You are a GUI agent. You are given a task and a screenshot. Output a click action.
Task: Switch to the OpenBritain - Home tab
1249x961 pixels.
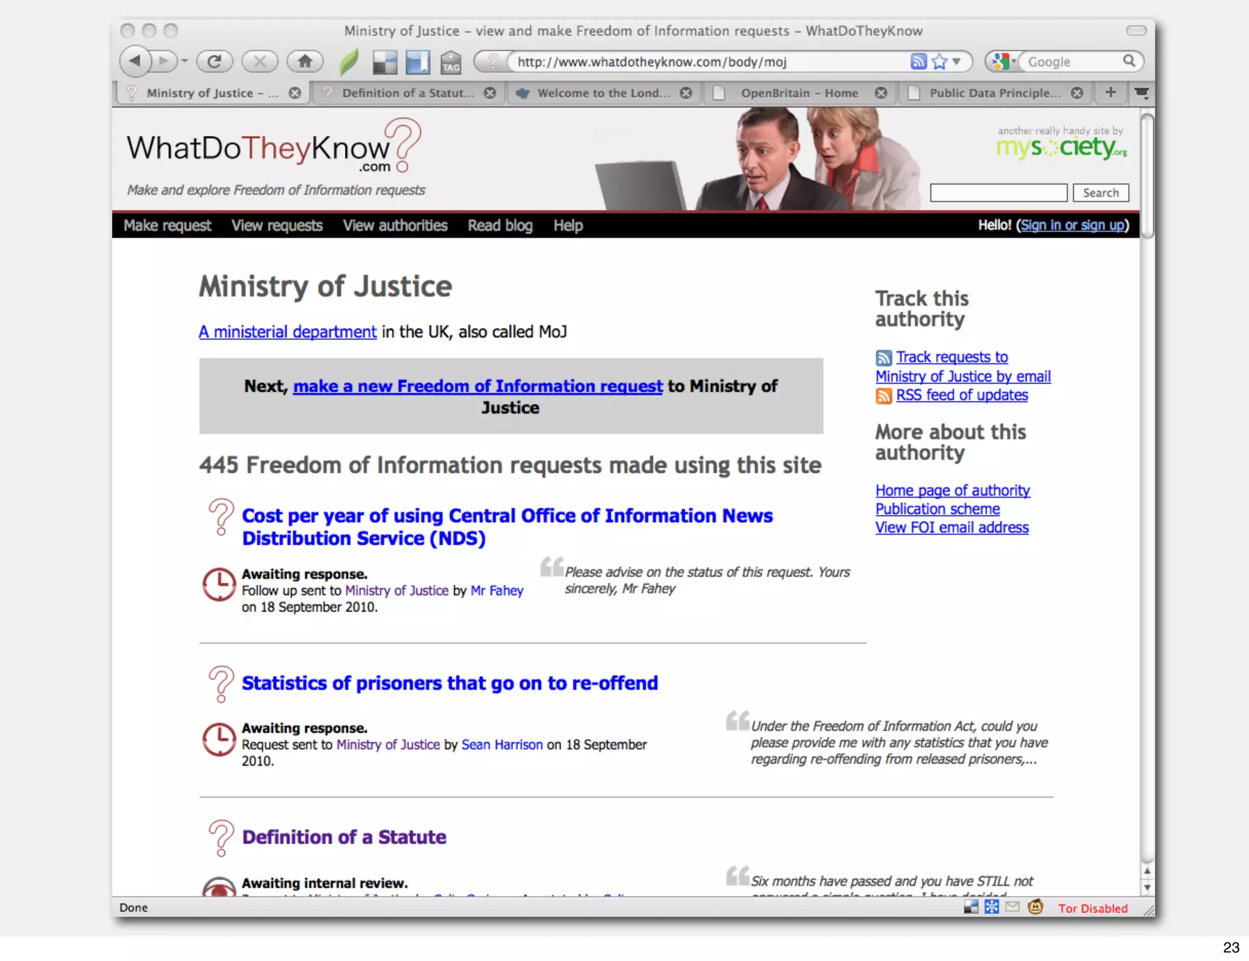799,93
